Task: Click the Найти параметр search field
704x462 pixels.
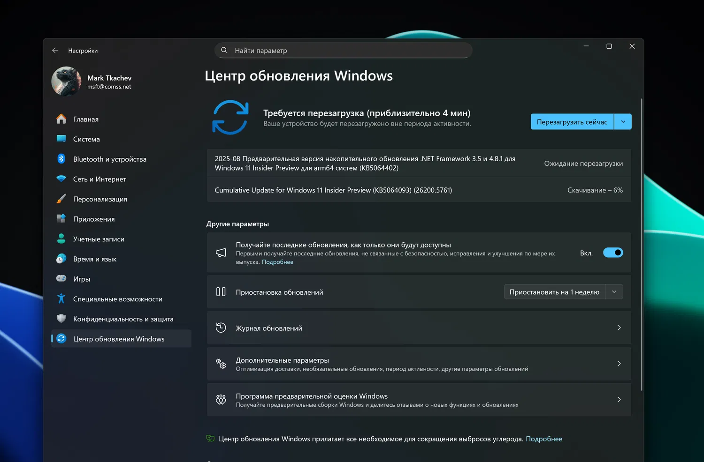Action: [x=344, y=50]
